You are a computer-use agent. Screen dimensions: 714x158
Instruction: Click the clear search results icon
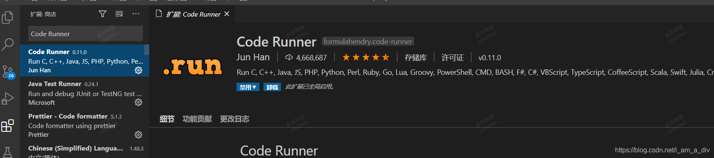click(119, 14)
